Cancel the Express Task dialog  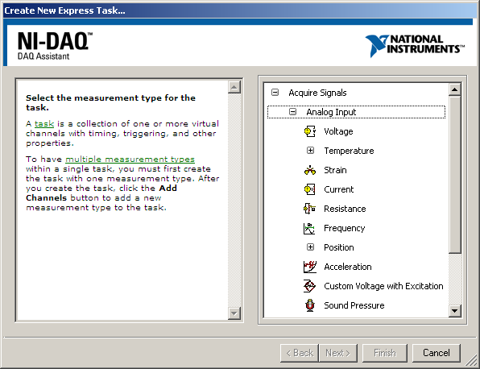437,353
